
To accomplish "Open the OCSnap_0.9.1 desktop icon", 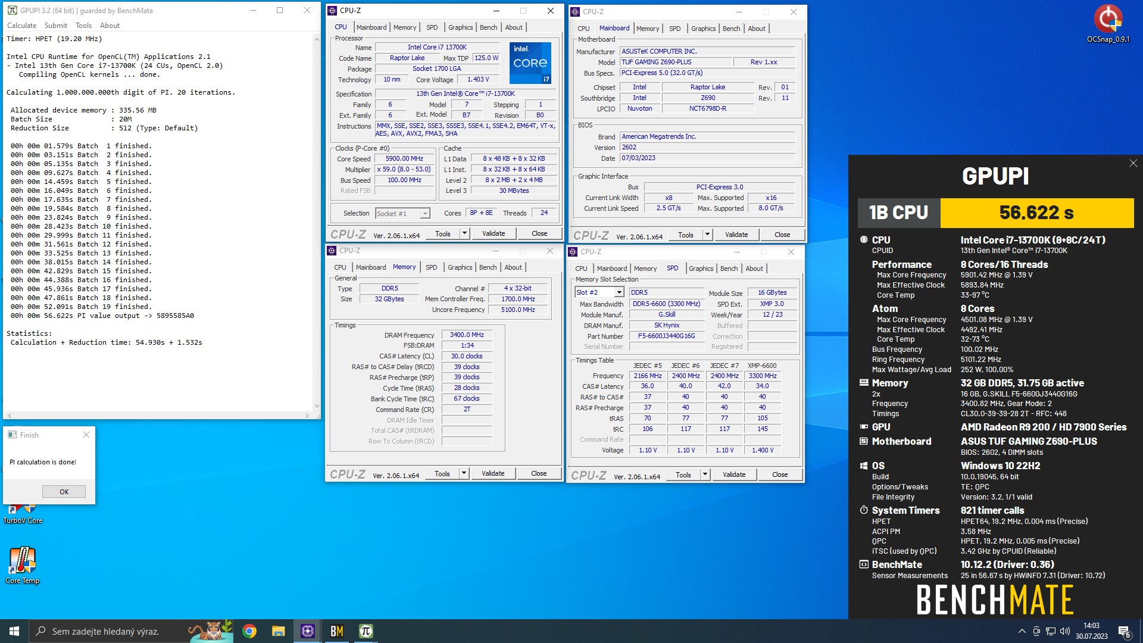I will [x=1108, y=24].
